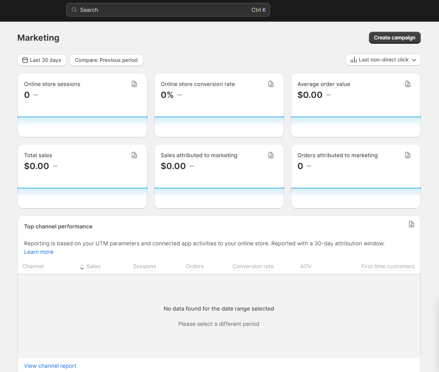This screenshot has height=372, width=439.
Task: Open report icon for Top channel performance
Action: click(411, 224)
